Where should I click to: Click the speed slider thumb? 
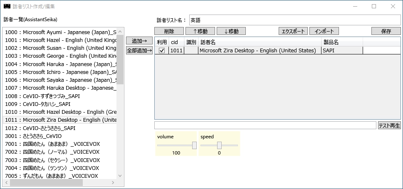click(219, 145)
